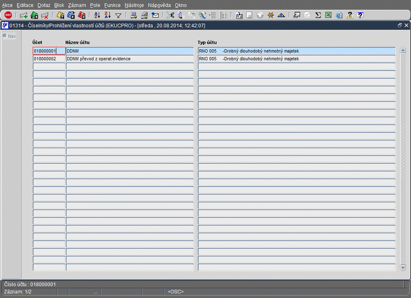Click the Účet column header
Viewport: 411px width, 298px height.
point(37,43)
